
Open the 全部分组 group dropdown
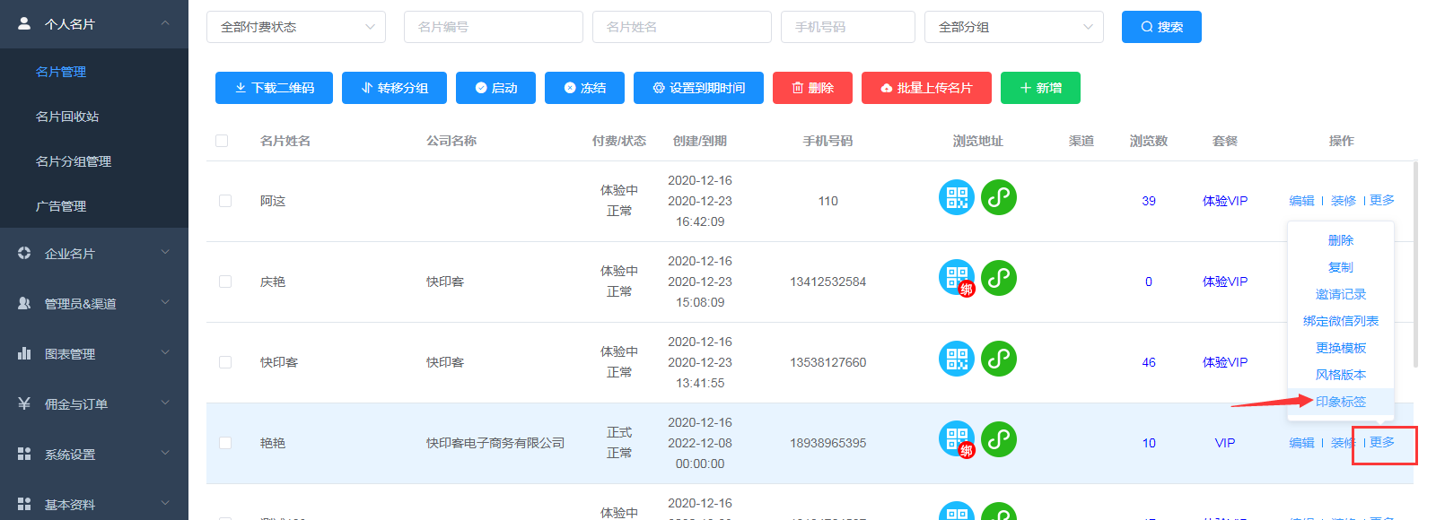coord(1014,27)
